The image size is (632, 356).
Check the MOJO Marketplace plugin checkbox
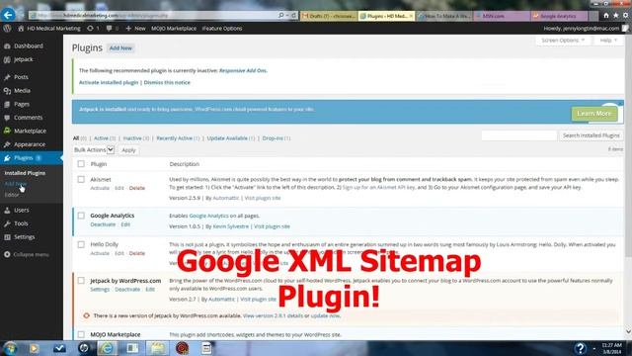point(81,334)
